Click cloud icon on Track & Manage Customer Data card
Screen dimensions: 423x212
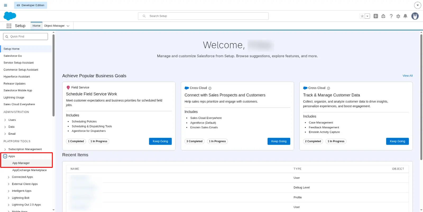coord(305,88)
